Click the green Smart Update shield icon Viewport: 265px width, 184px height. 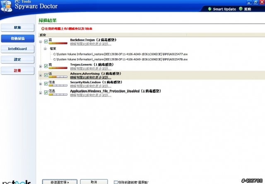pyautogui.click(x=210, y=9)
